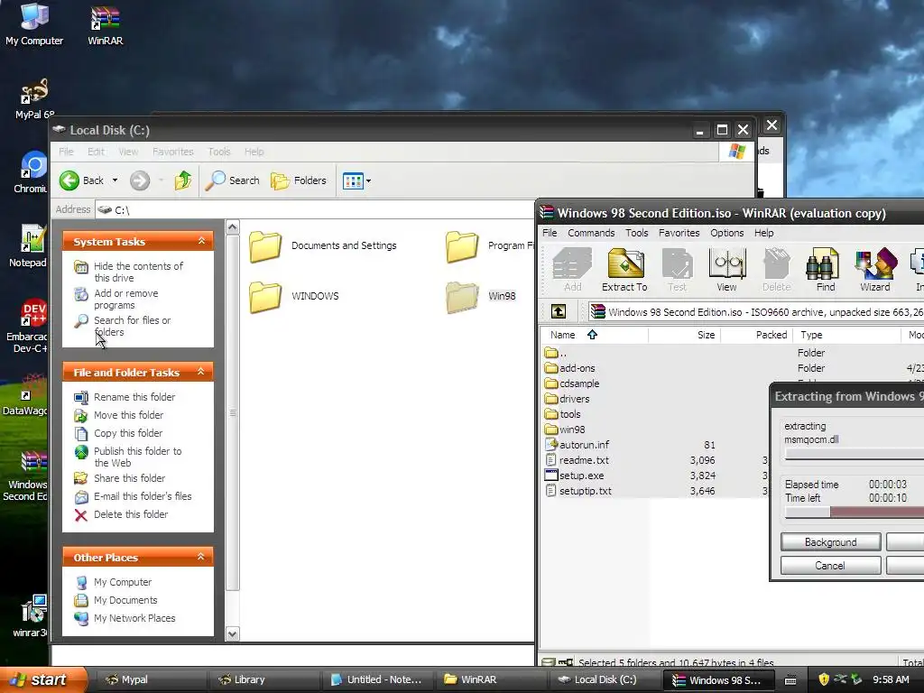This screenshot has height=693, width=924.
Task: Cancel the extraction in progress
Action: point(830,565)
